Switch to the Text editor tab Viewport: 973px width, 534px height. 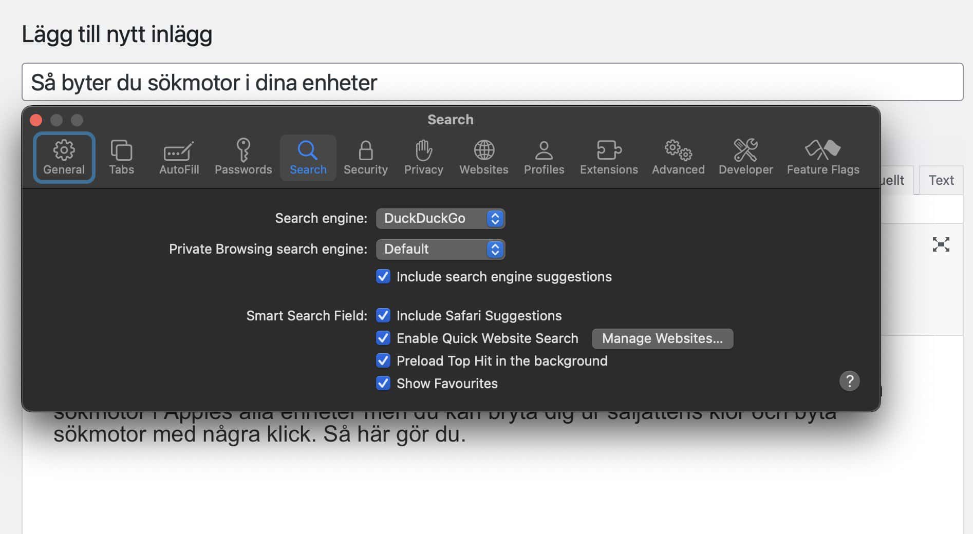coord(941,180)
